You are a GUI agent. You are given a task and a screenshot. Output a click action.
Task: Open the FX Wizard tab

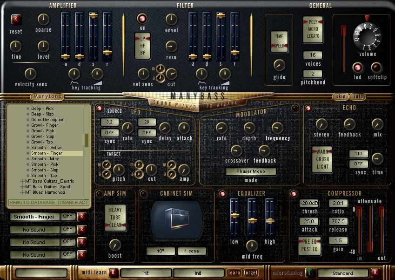tap(221, 104)
